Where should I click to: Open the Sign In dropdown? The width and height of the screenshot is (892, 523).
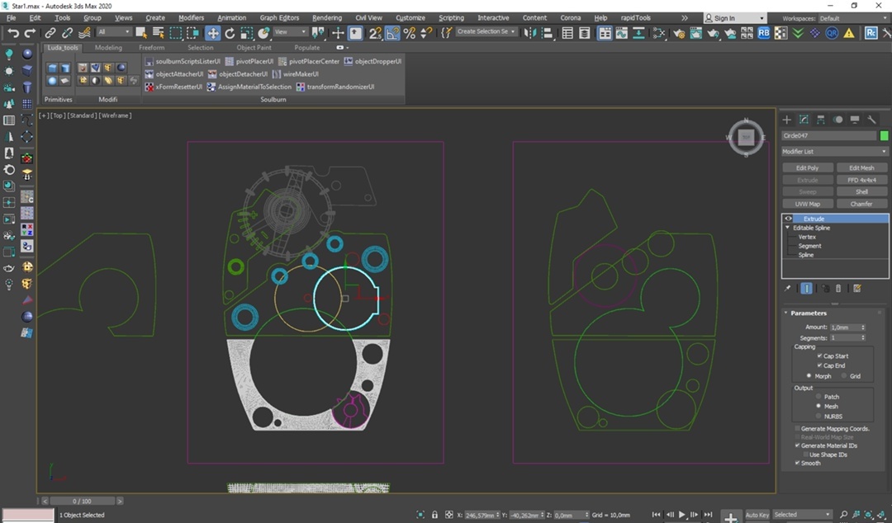(x=735, y=18)
